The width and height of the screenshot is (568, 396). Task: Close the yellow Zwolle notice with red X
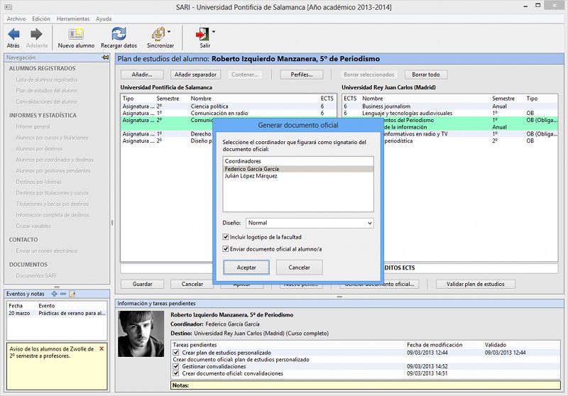coord(102,349)
